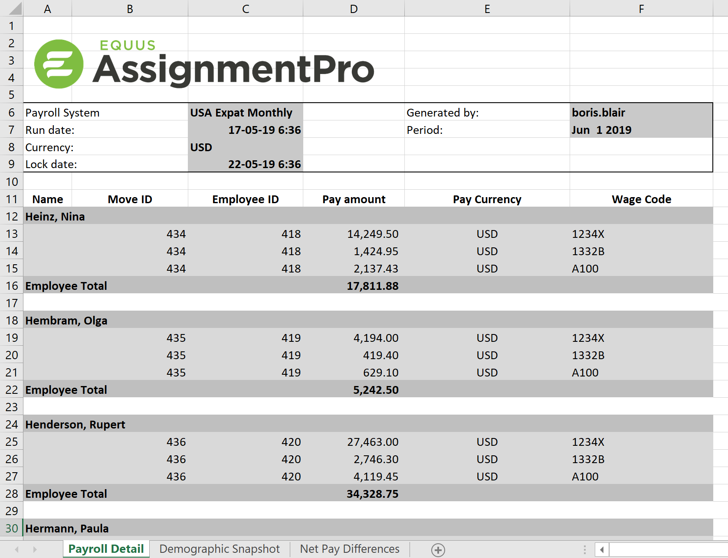Select pay amount 4,119.45
Viewport: 728px width, 558px height.
pos(354,476)
